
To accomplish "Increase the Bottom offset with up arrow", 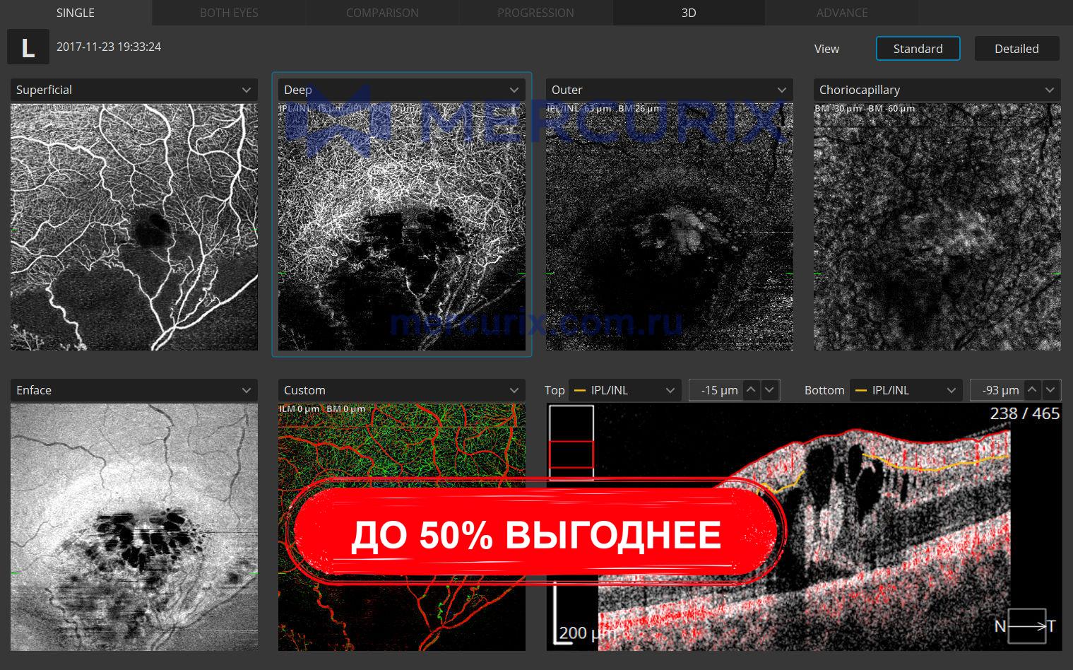I will pyautogui.click(x=1033, y=389).
